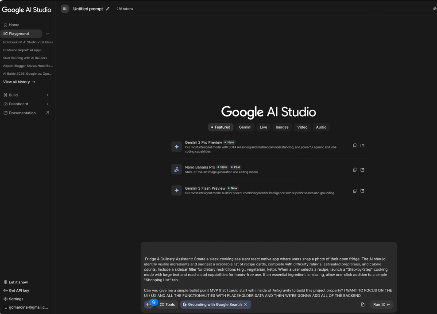Open View all history link

point(19,82)
